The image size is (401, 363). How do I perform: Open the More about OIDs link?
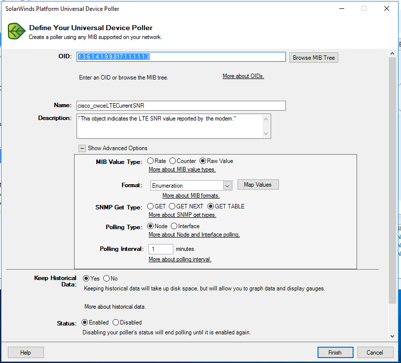tap(243, 76)
